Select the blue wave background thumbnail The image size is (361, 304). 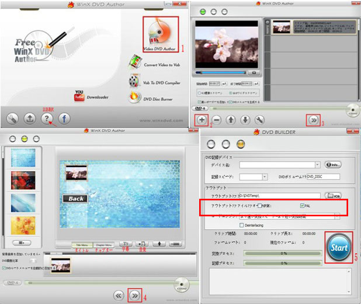coord(23,203)
